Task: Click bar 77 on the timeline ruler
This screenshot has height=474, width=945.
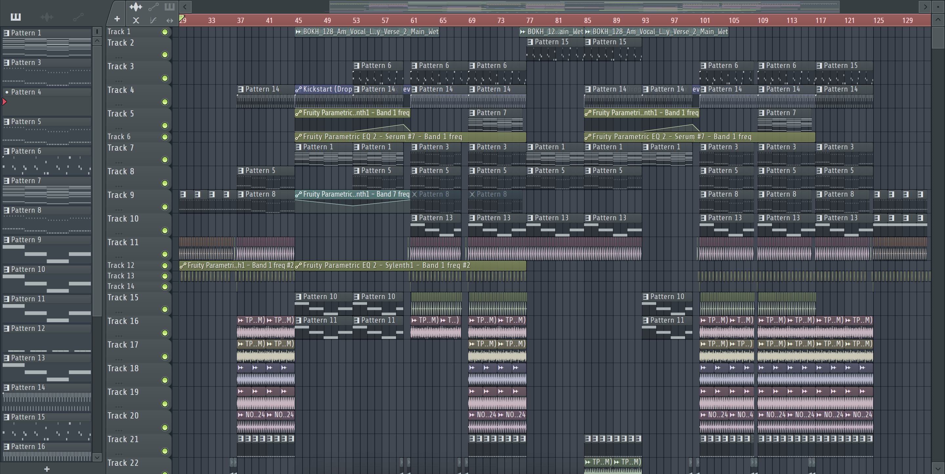Action: pos(530,21)
